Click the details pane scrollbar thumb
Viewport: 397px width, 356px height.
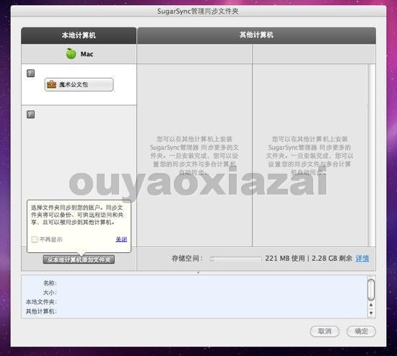pos(371,289)
